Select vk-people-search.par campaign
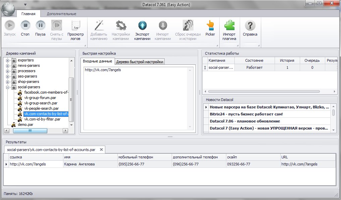The image size is (341, 200). pyautogui.click(x=42, y=108)
